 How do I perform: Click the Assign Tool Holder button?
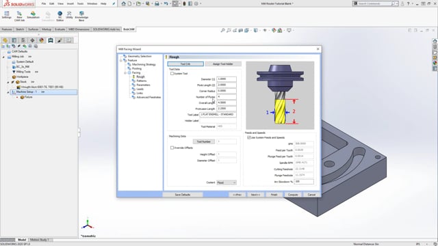click(x=223, y=64)
